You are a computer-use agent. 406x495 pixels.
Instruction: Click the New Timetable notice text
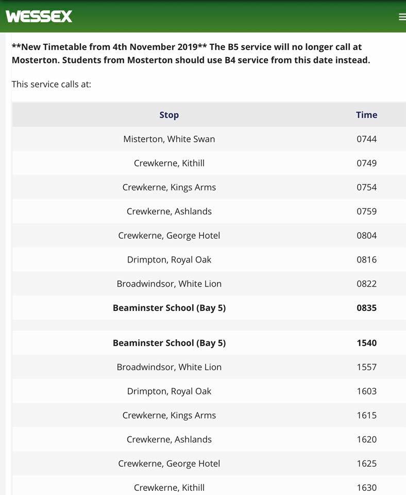(191, 54)
